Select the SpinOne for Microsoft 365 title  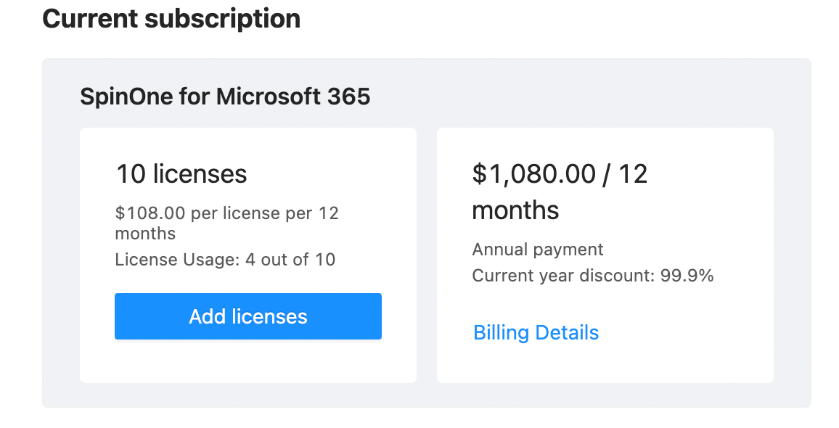225,96
